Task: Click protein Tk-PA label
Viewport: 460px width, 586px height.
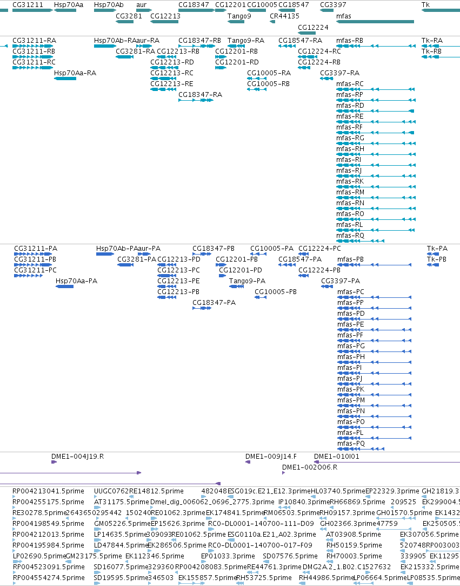Action: coord(437,249)
